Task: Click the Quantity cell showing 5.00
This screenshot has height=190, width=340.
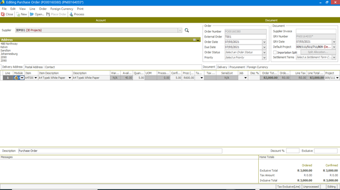Action: (x=138, y=78)
